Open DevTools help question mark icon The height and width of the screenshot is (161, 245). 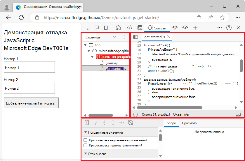pyautogui.click(x=229, y=28)
